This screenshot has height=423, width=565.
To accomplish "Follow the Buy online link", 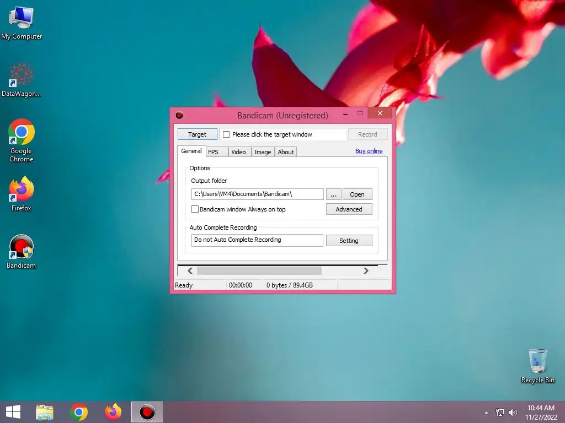I will click(369, 151).
